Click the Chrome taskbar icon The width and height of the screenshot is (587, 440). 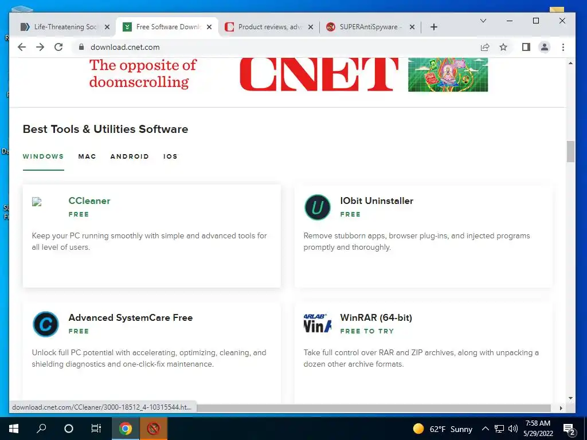click(x=126, y=429)
